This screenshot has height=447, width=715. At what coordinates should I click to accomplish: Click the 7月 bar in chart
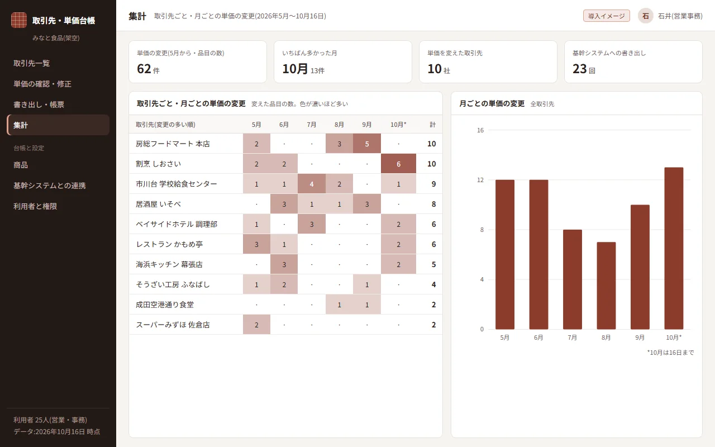(x=573, y=279)
